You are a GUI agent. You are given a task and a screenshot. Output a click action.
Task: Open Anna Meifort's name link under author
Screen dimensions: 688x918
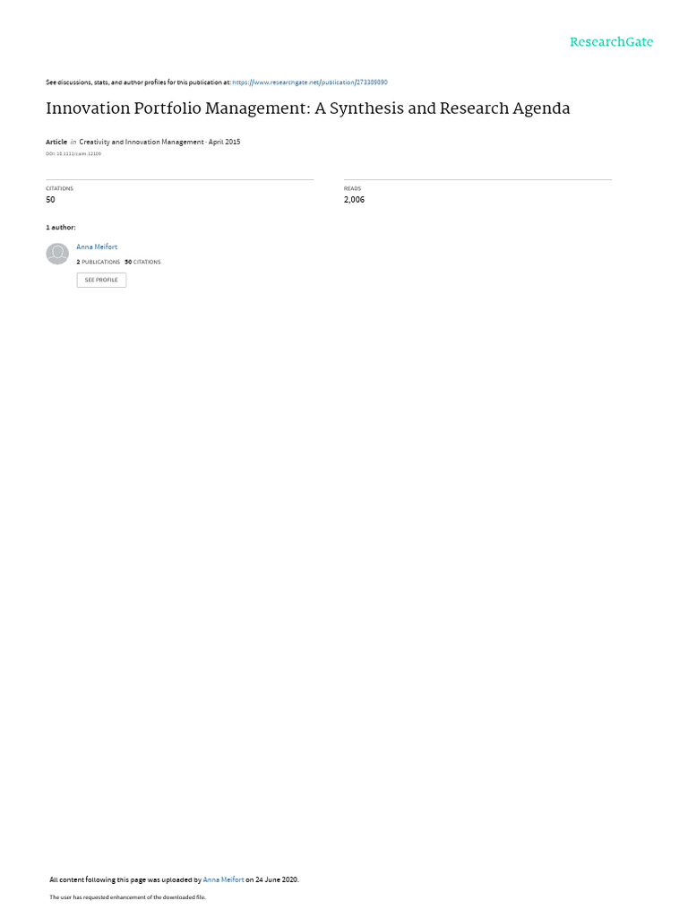click(97, 247)
